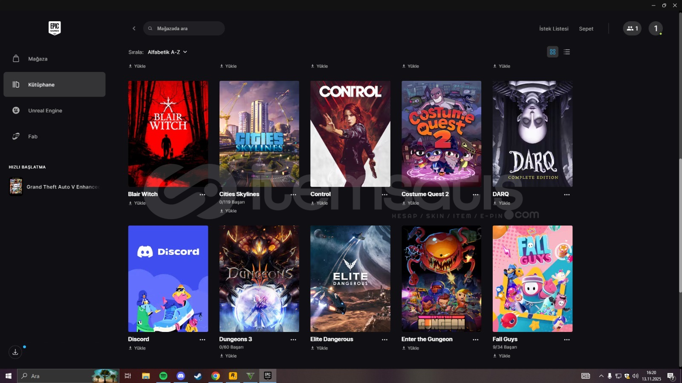Open Steam from the taskbar
Screen dimensions: 682x383
(x=198, y=376)
